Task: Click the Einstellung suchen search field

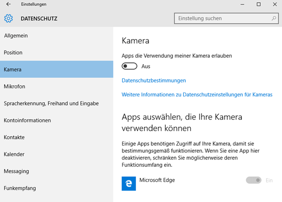Action: pos(226,18)
